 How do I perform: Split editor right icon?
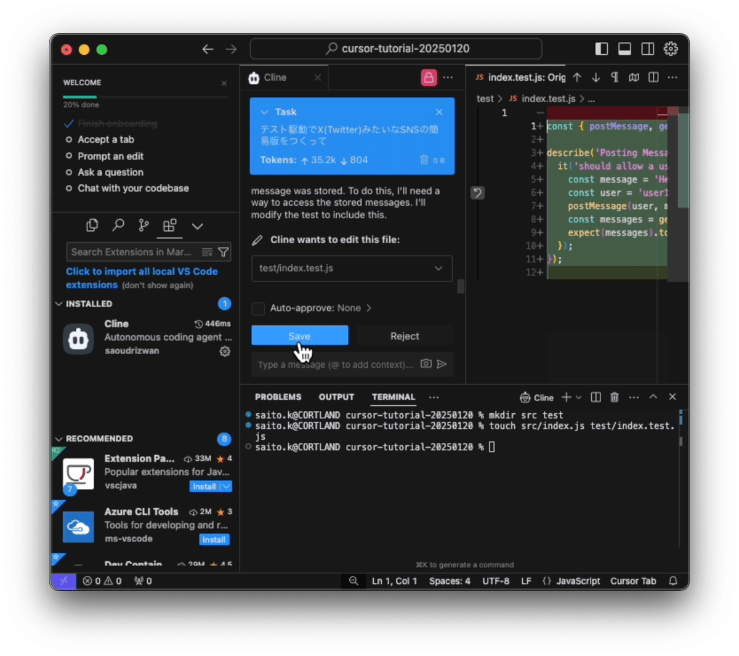[653, 78]
